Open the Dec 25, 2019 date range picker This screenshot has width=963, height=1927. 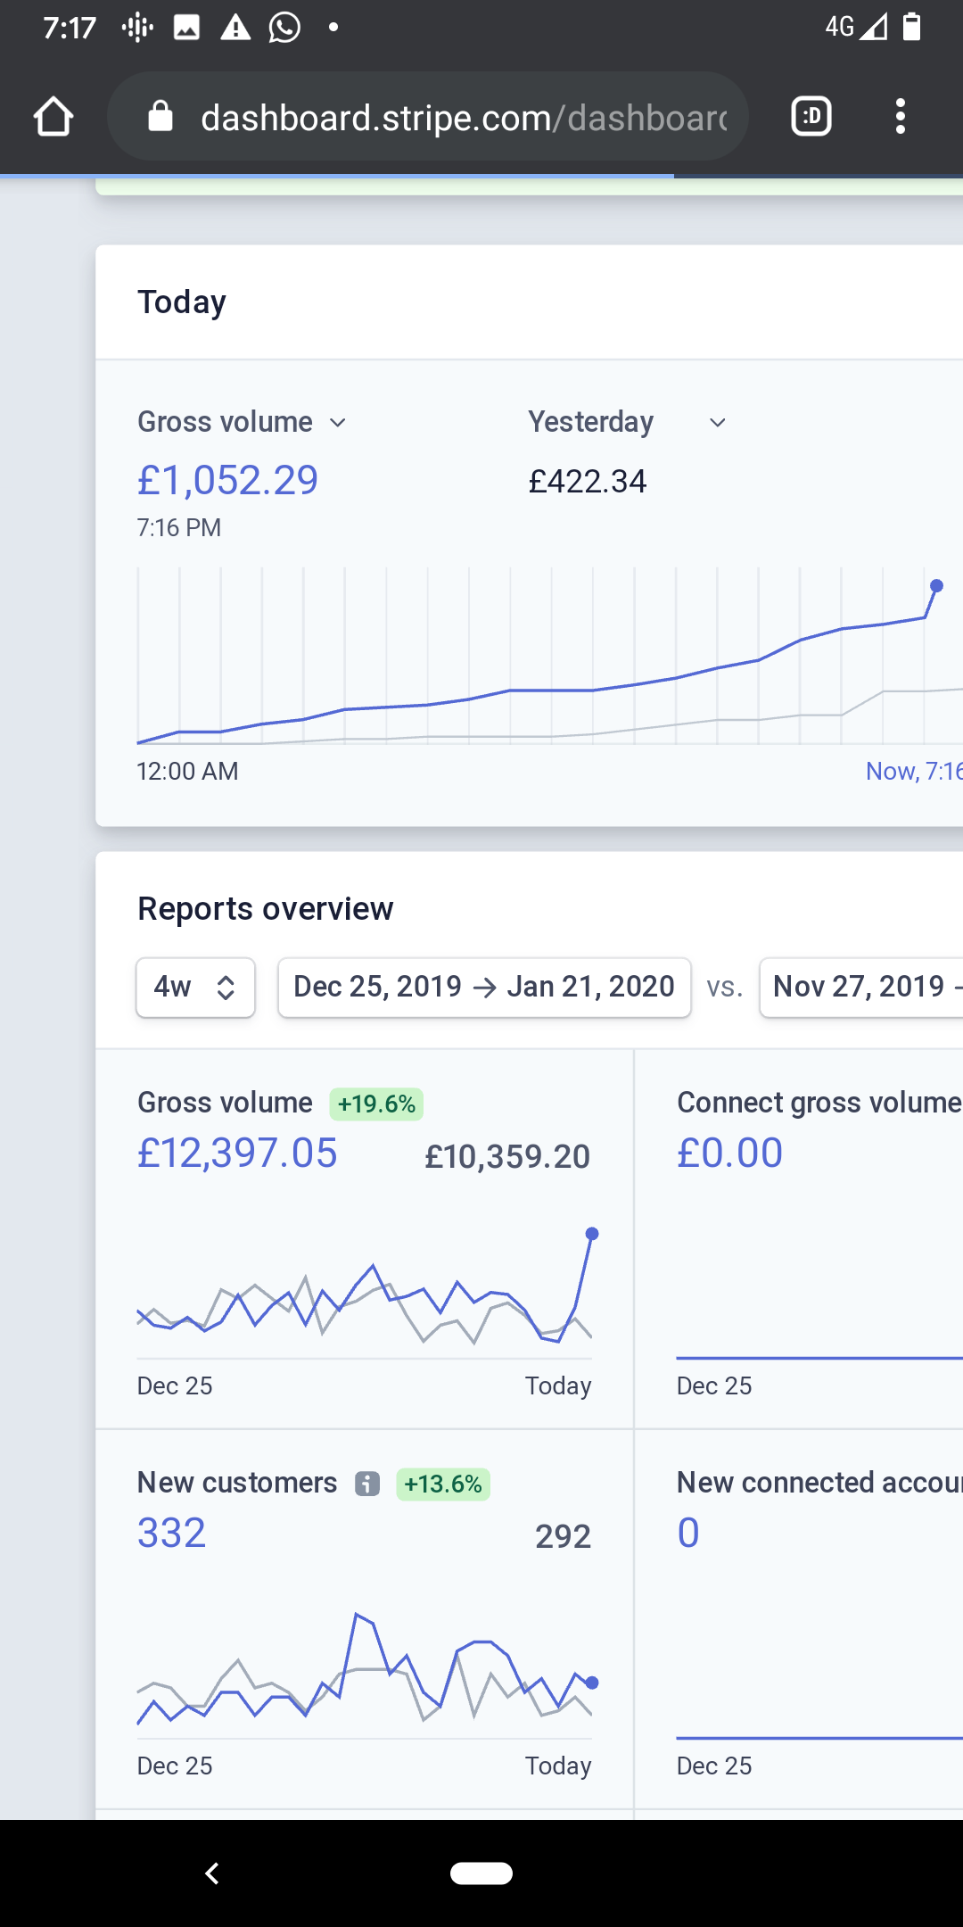pos(484,988)
